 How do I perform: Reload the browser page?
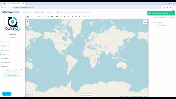click(x=8, y=8)
